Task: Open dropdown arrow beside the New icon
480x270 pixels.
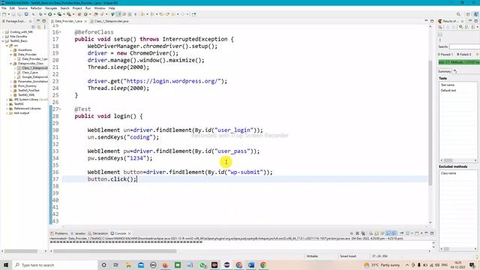Action: (x=8, y=14)
